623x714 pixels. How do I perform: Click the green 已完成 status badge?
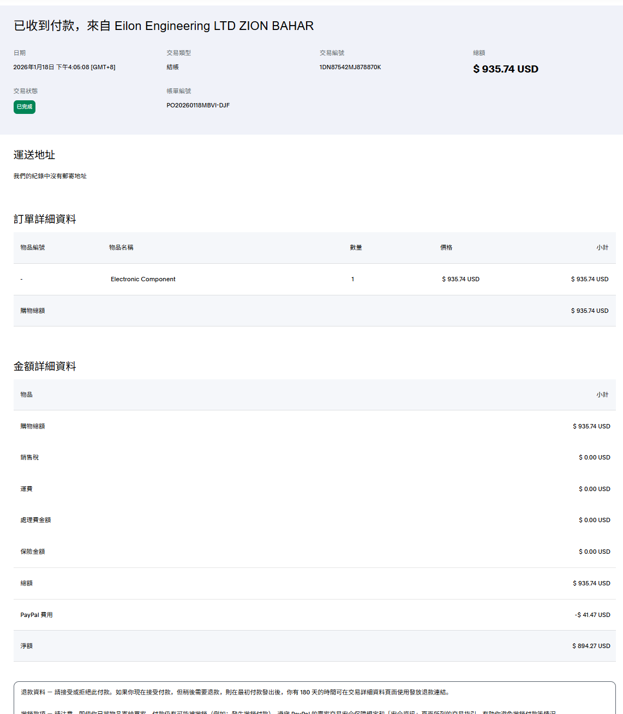(25, 107)
